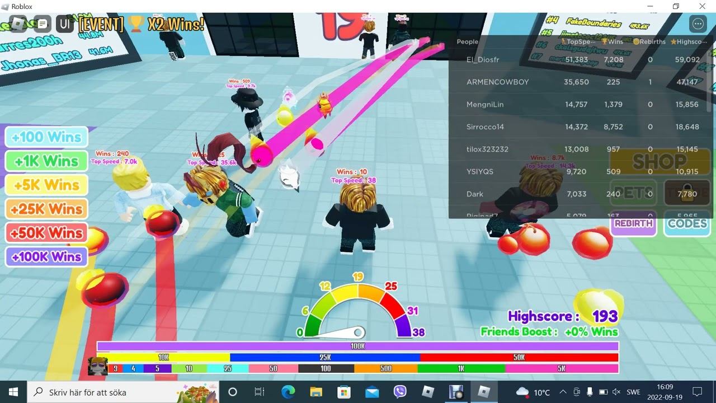The height and width of the screenshot is (403, 716).
Task: Buy the +5K Wins boost
Action: click(x=46, y=185)
